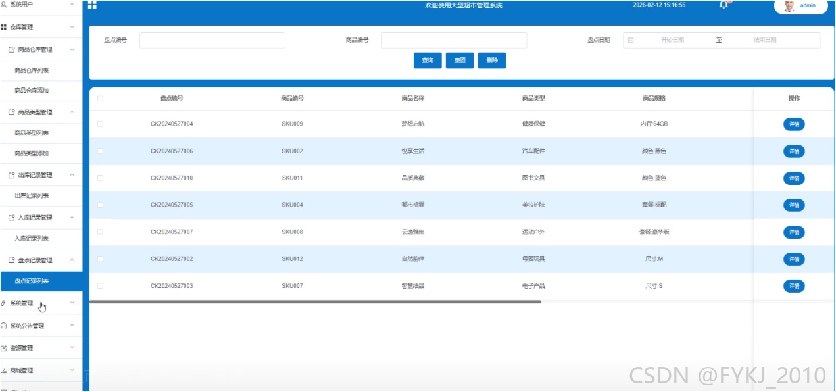Select the 盘点记录列表 menu item

coord(41,282)
